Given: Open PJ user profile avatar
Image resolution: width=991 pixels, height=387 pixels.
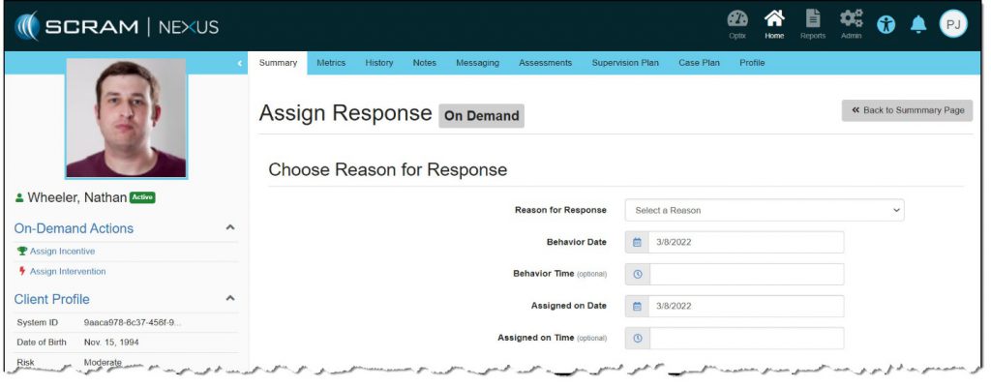Looking at the screenshot, I should [952, 26].
